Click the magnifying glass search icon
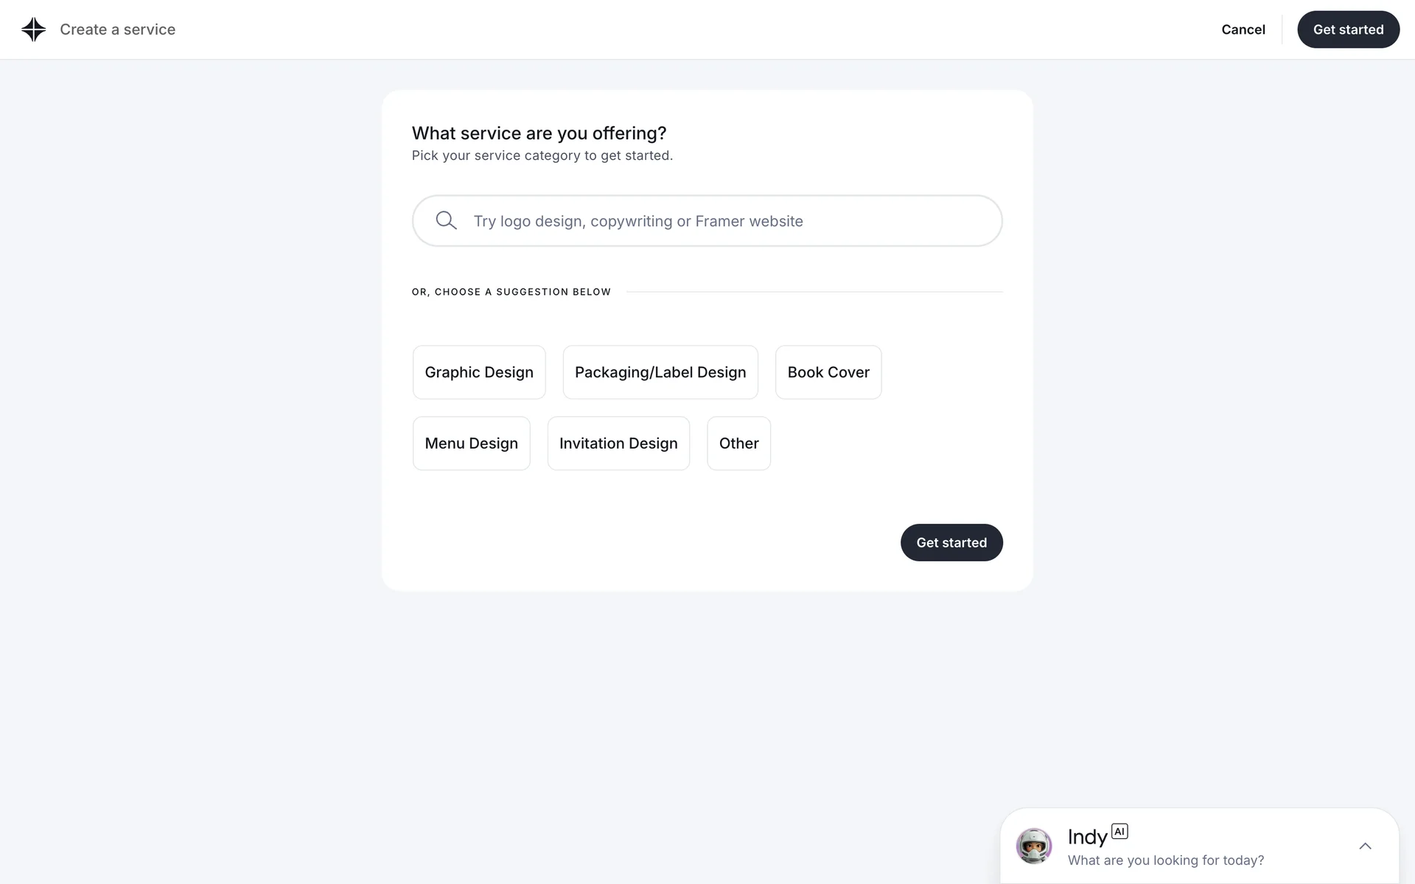The image size is (1415, 884). tap(446, 220)
